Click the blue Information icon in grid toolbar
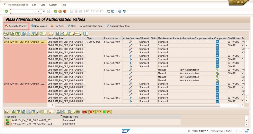 click(86, 33)
